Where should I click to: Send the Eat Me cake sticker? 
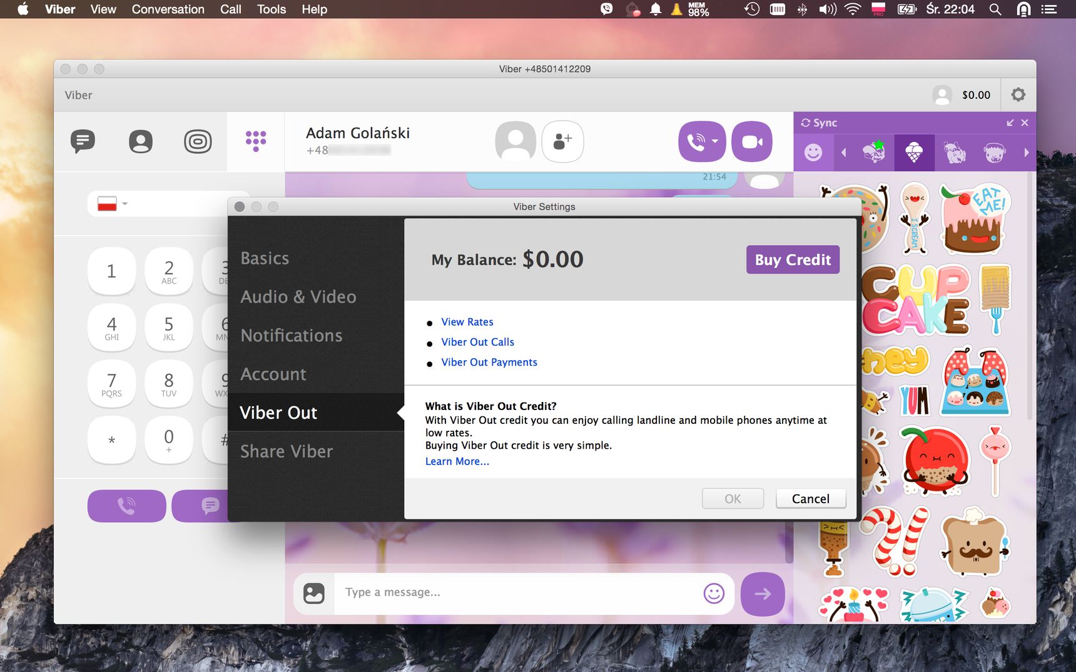click(x=973, y=219)
